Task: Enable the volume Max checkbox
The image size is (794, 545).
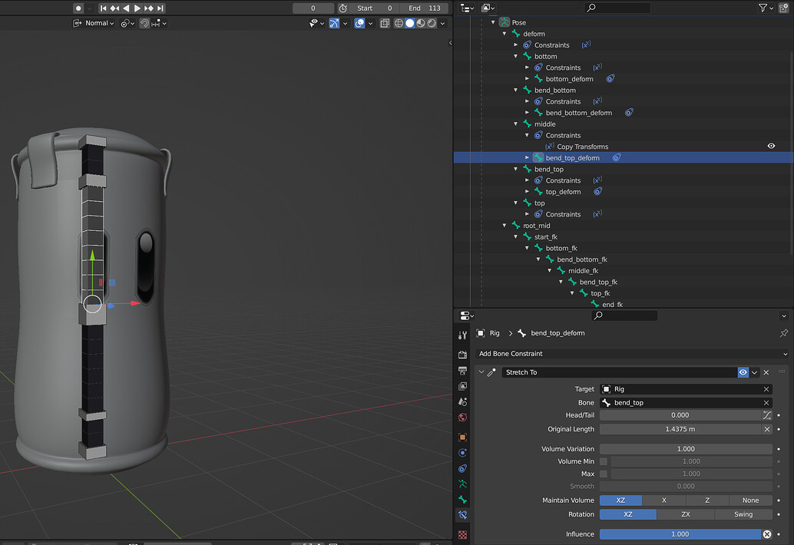Action: (604, 474)
